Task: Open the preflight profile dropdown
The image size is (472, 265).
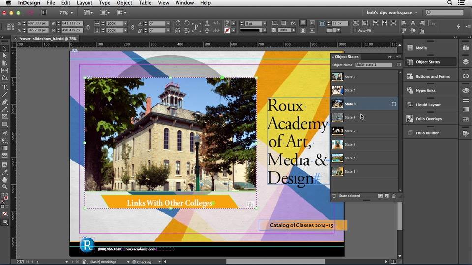Action: tap(128, 262)
